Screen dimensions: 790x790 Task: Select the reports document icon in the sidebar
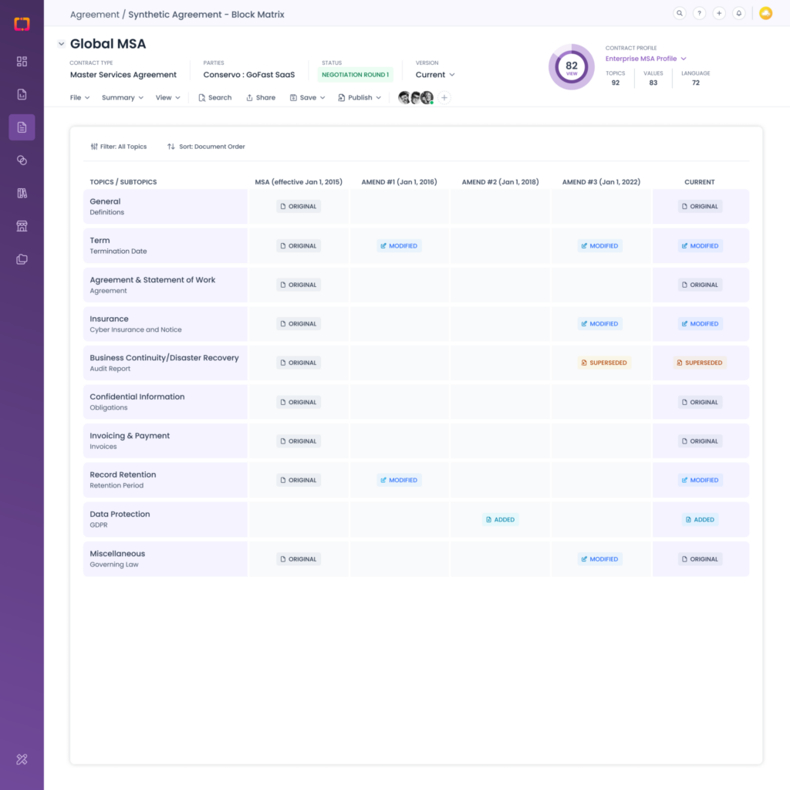22,94
